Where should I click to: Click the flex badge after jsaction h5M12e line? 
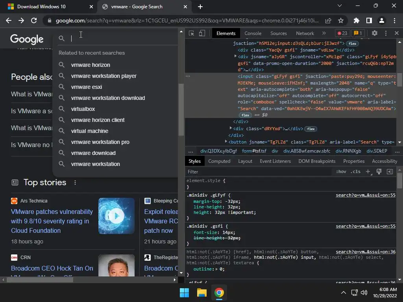[352, 44]
